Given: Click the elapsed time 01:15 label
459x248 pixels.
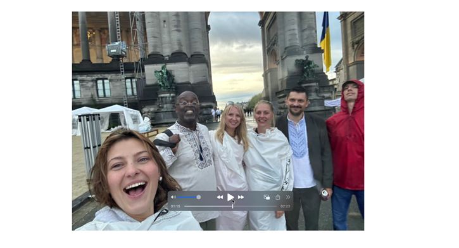Looking at the screenshot, I should (175, 206).
